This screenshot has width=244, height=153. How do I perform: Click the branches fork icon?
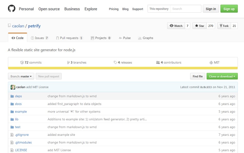click(x=68, y=62)
